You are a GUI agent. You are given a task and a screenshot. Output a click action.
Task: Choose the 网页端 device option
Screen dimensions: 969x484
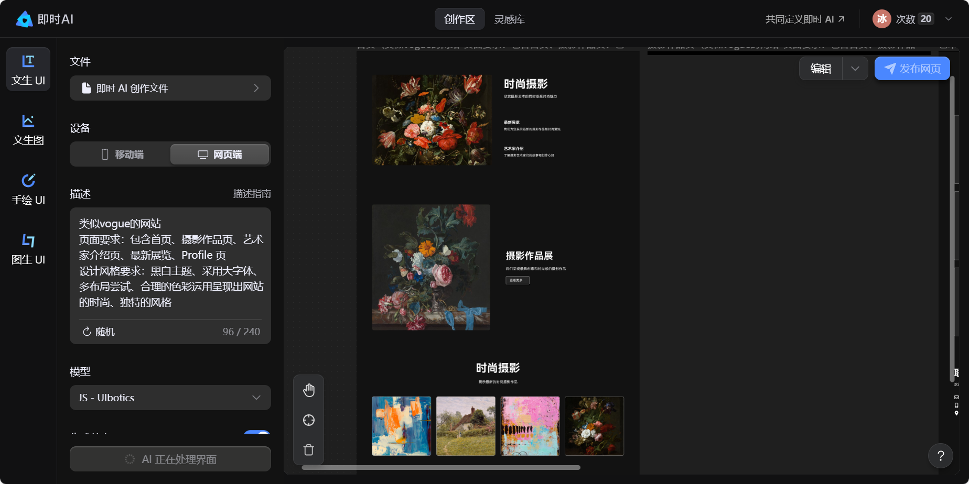[x=220, y=155]
